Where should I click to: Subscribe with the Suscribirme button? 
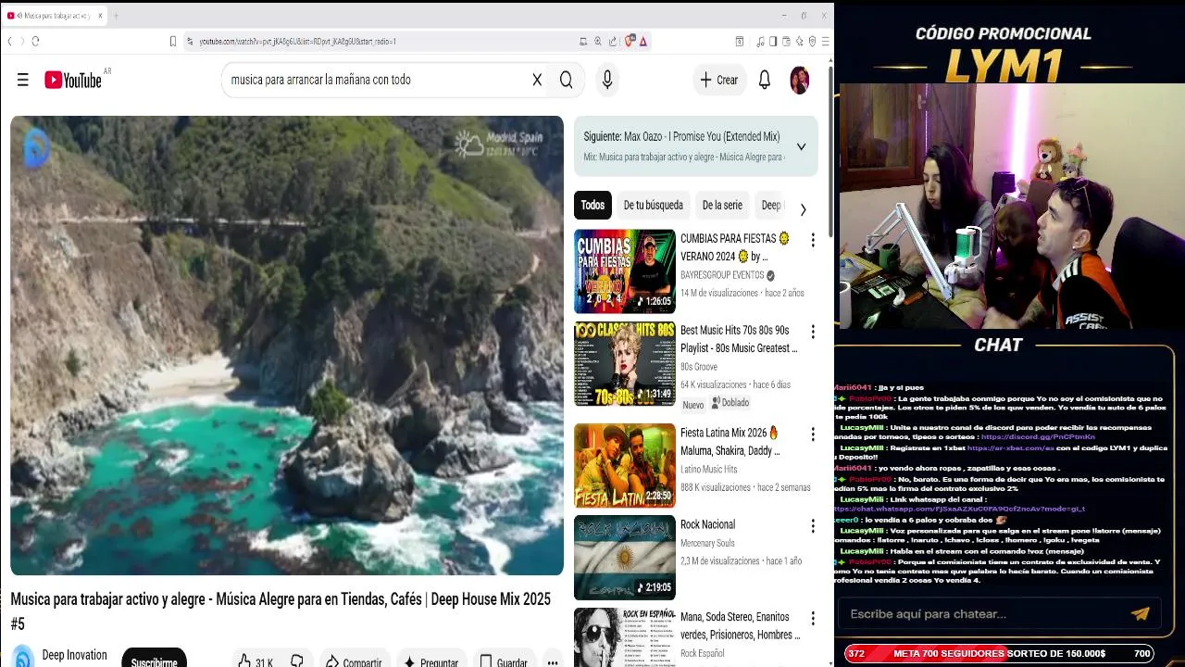[154, 660]
